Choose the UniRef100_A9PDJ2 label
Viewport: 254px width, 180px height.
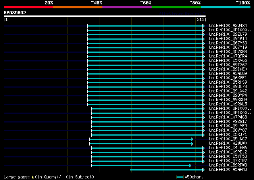coord(228,152)
